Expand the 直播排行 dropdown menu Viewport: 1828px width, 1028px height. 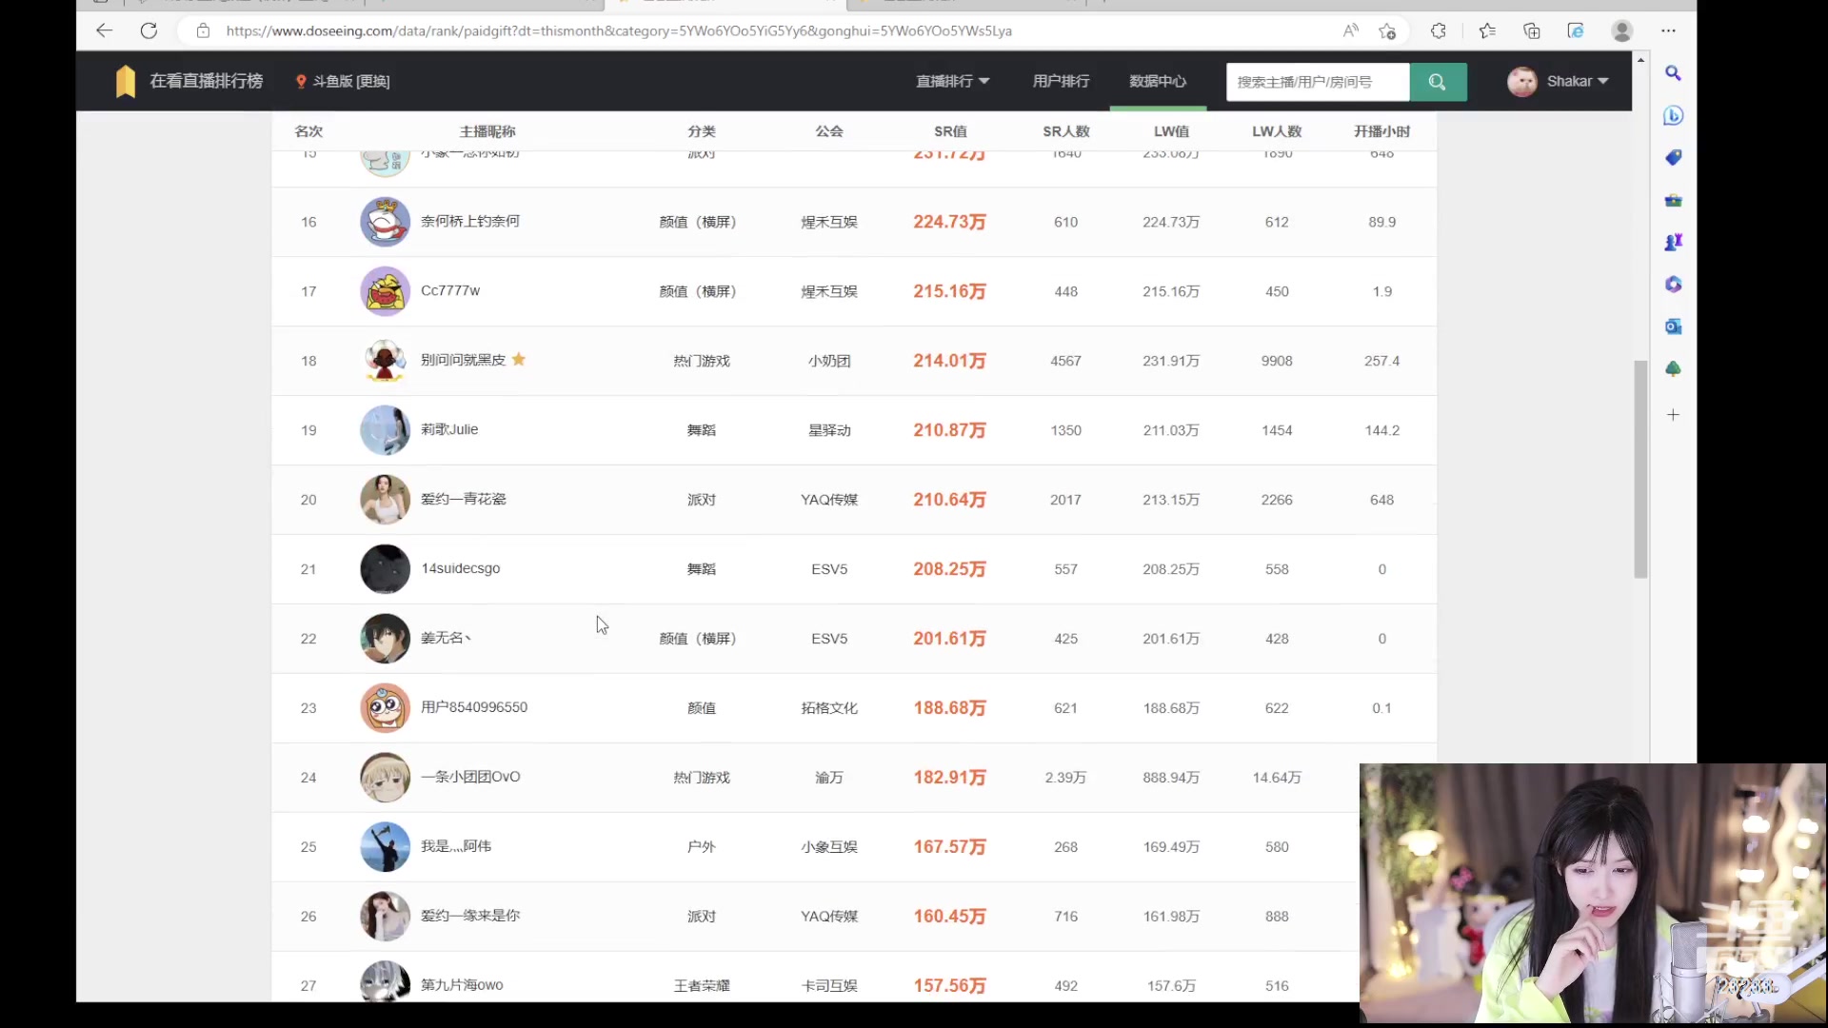(952, 82)
